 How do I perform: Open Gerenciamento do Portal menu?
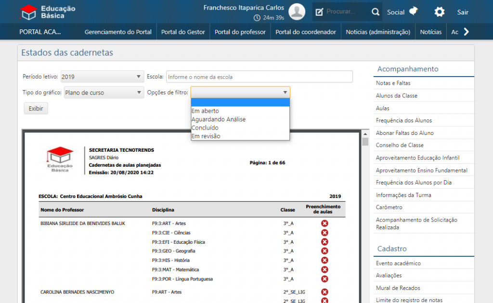click(118, 32)
